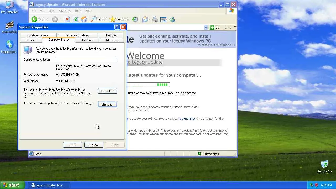The height and width of the screenshot is (189, 336).
Task: Click the System Properties Help question mark
Action: pyautogui.click(x=117, y=27)
